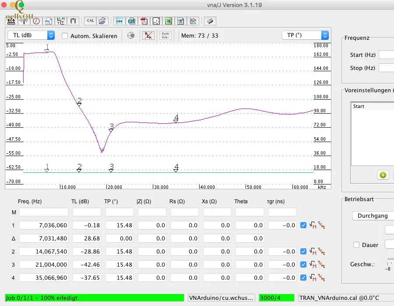This screenshot has width=394, height=306.
Task: Click the Start header in presets list
Action: pyautogui.click(x=373, y=106)
